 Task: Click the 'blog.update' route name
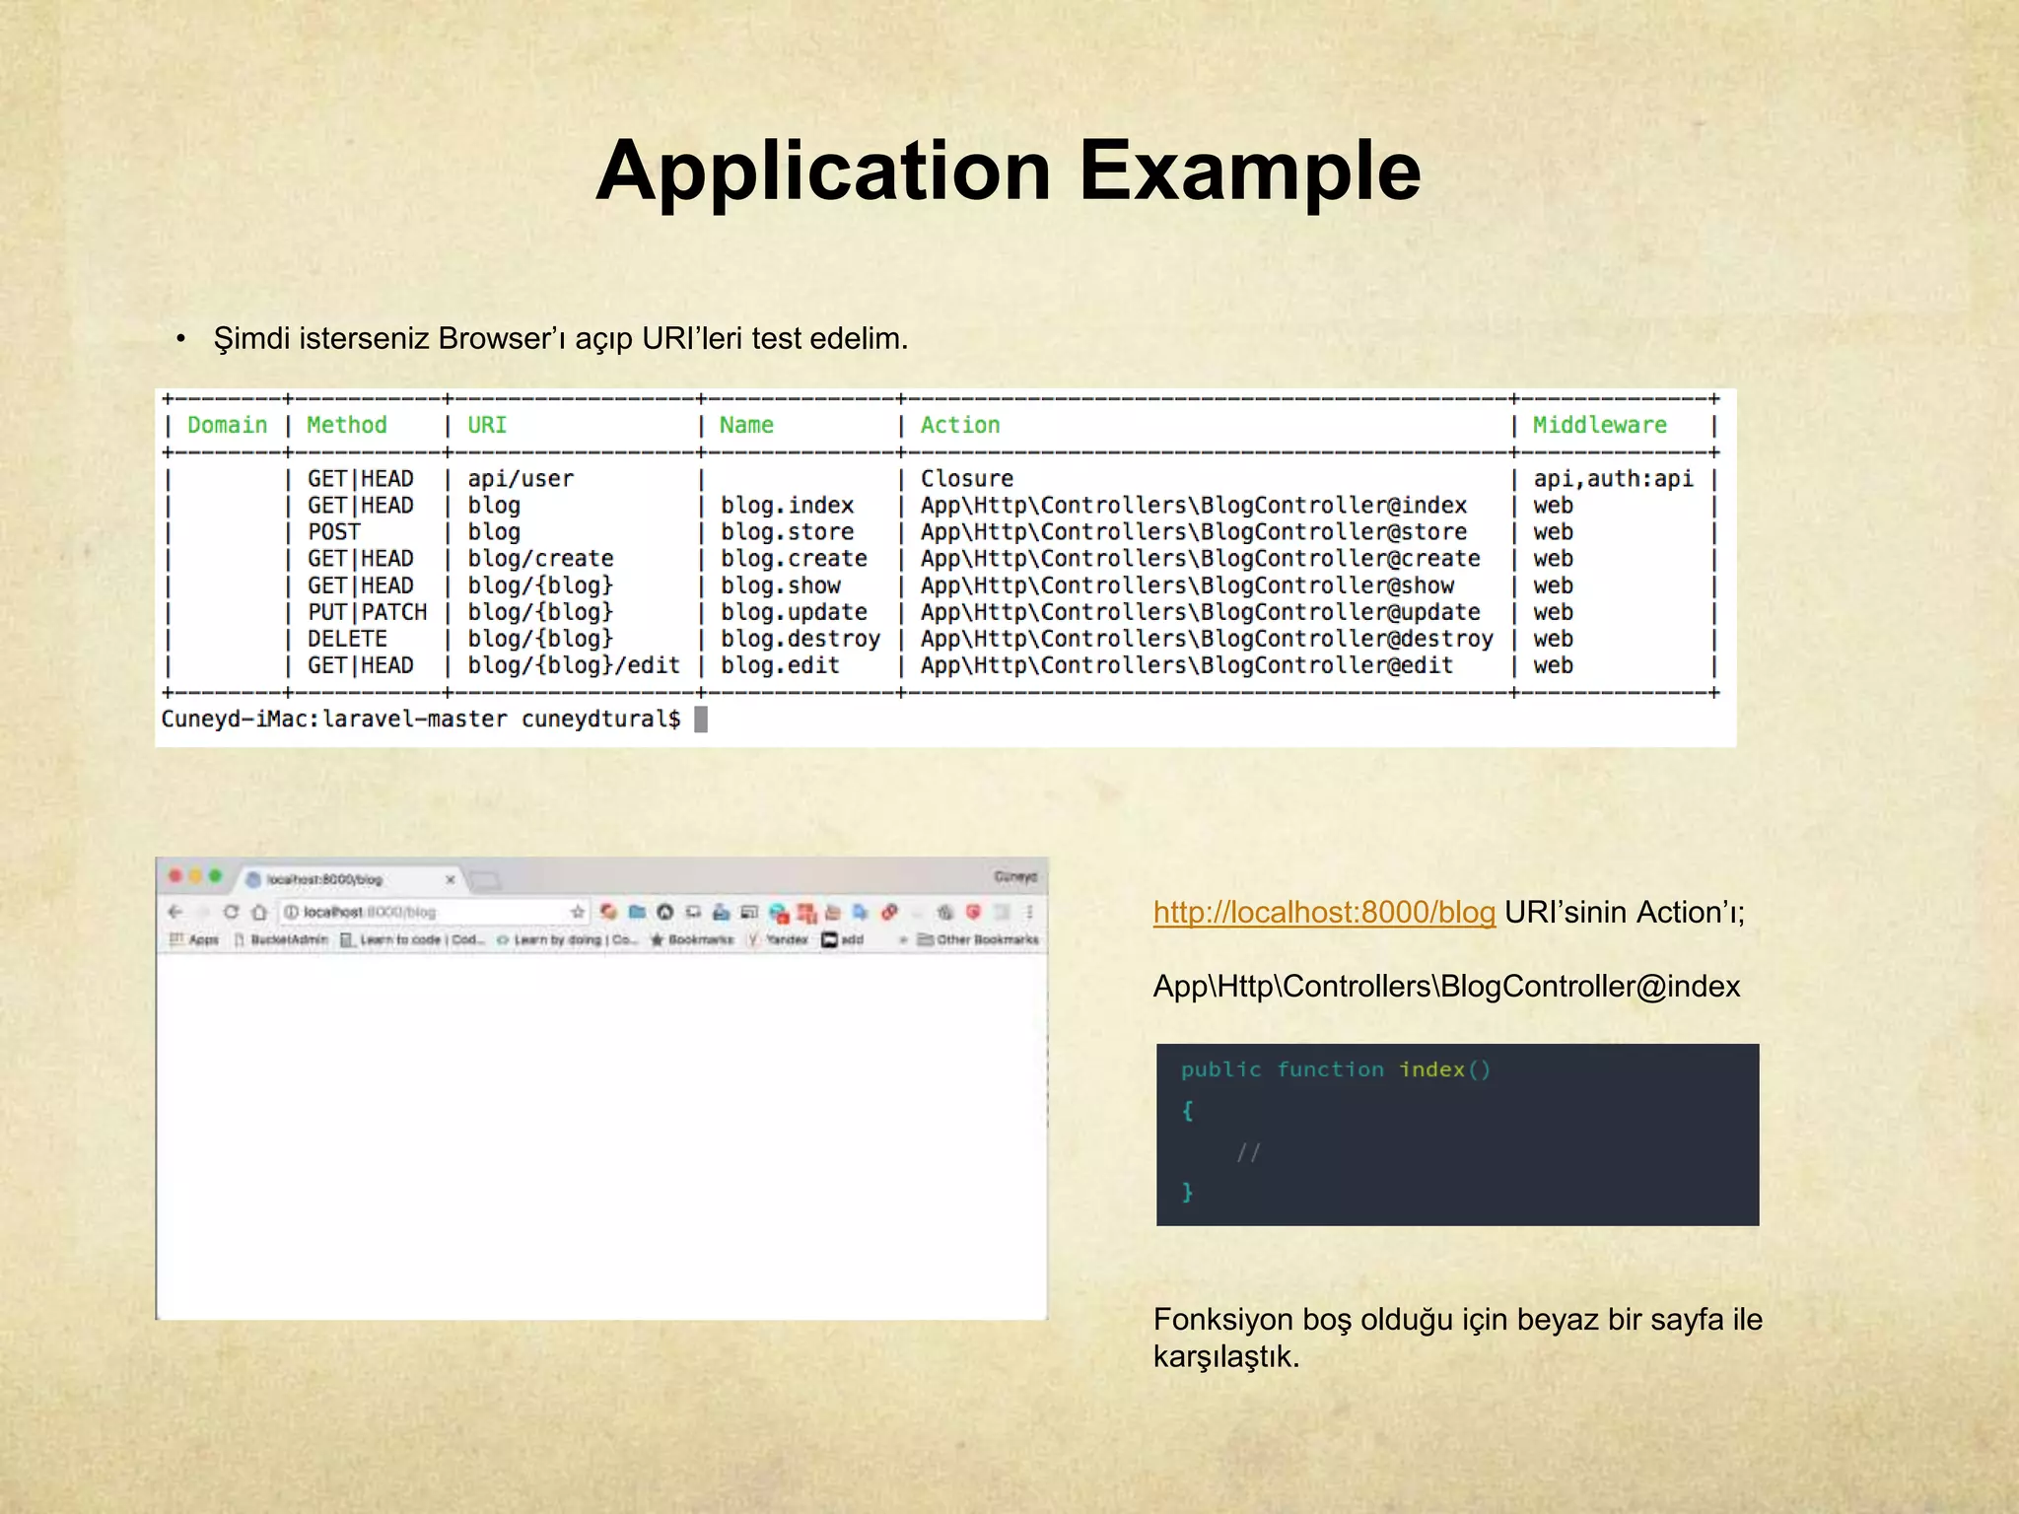click(x=794, y=612)
